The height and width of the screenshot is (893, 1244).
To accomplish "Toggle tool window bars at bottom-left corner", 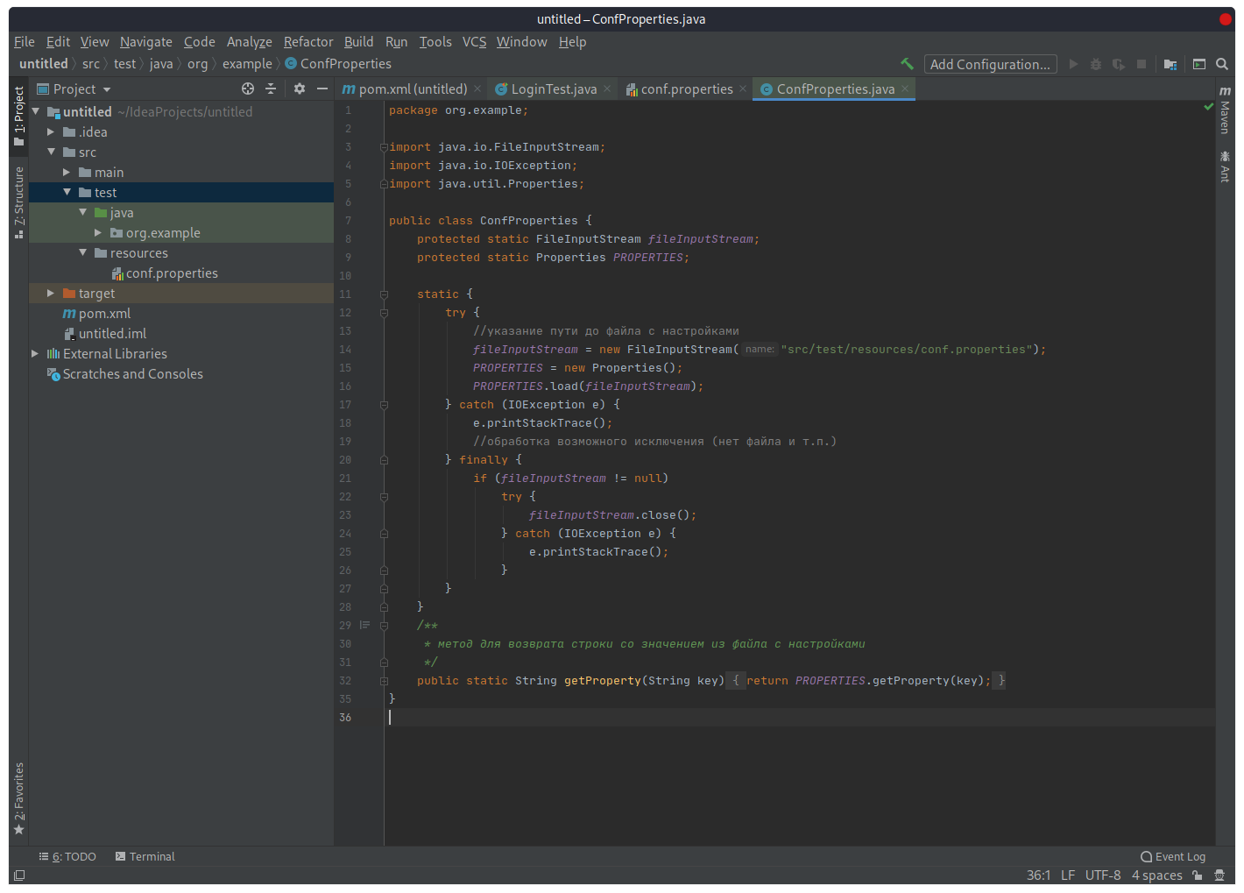I will click(x=19, y=875).
